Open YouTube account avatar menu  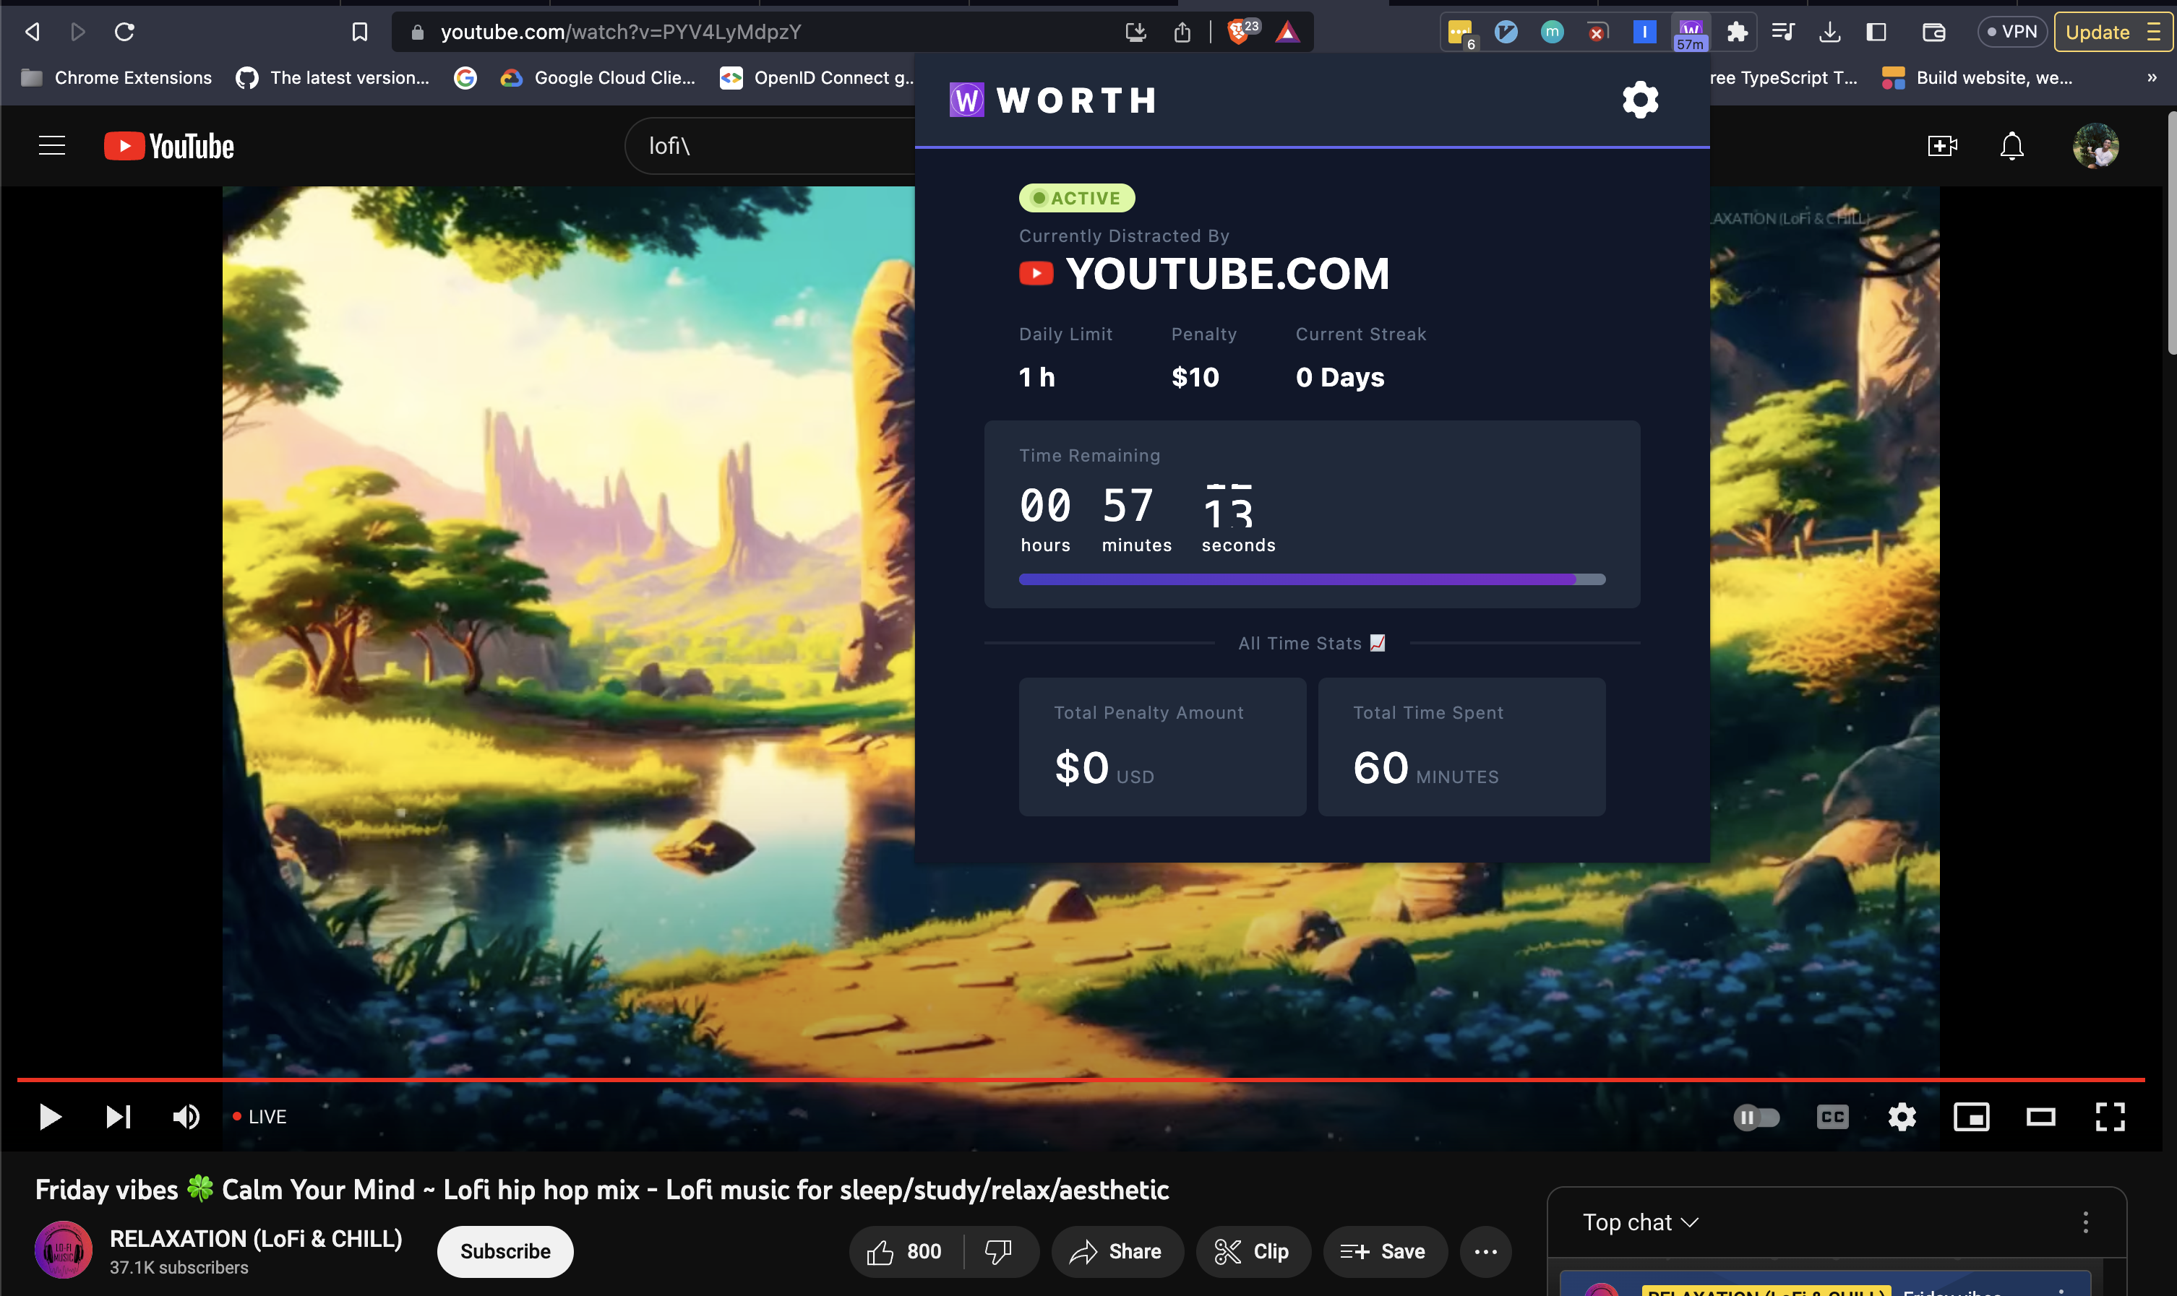pyautogui.click(x=2095, y=146)
